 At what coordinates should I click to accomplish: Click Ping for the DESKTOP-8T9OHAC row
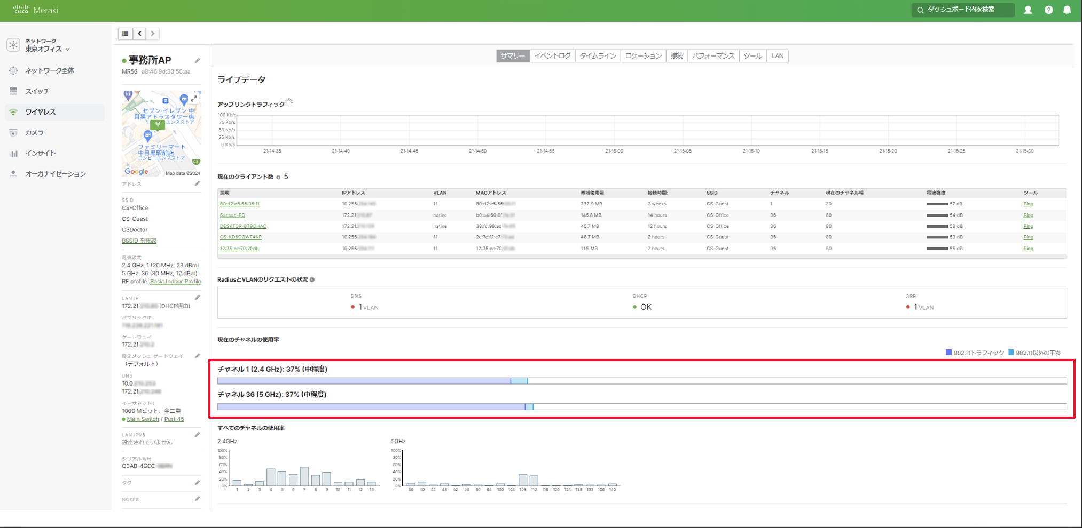click(x=1028, y=226)
